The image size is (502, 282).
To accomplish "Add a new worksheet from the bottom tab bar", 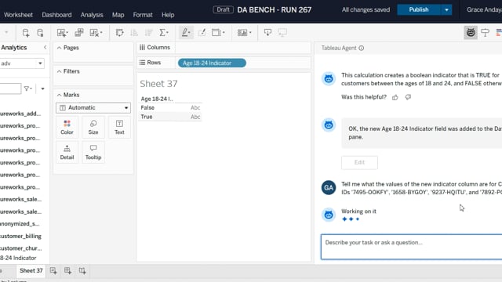I will (x=53, y=271).
